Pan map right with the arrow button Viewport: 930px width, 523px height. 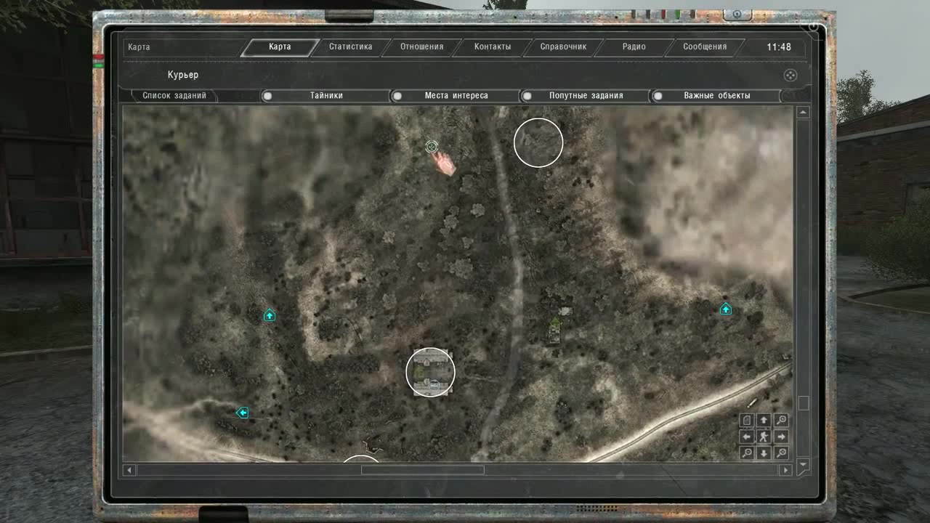(781, 437)
